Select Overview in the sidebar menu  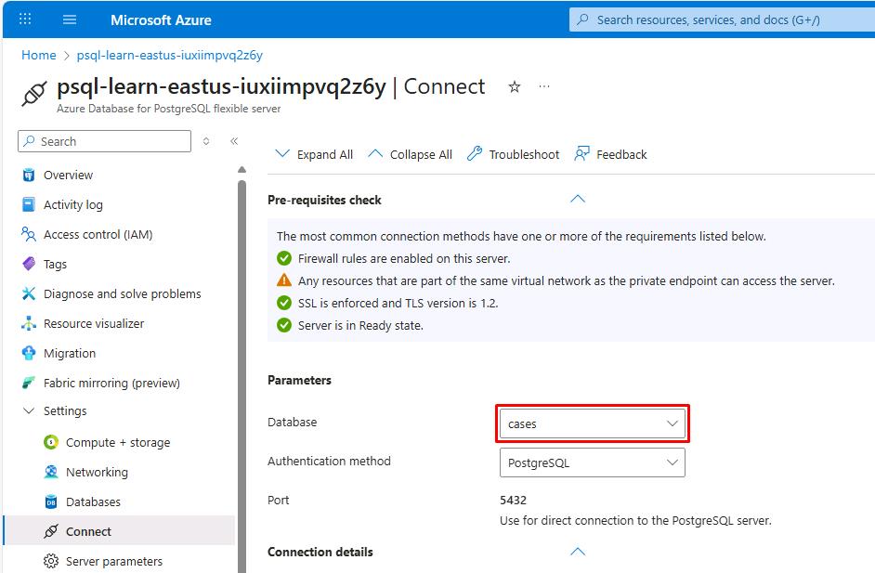[x=68, y=175]
